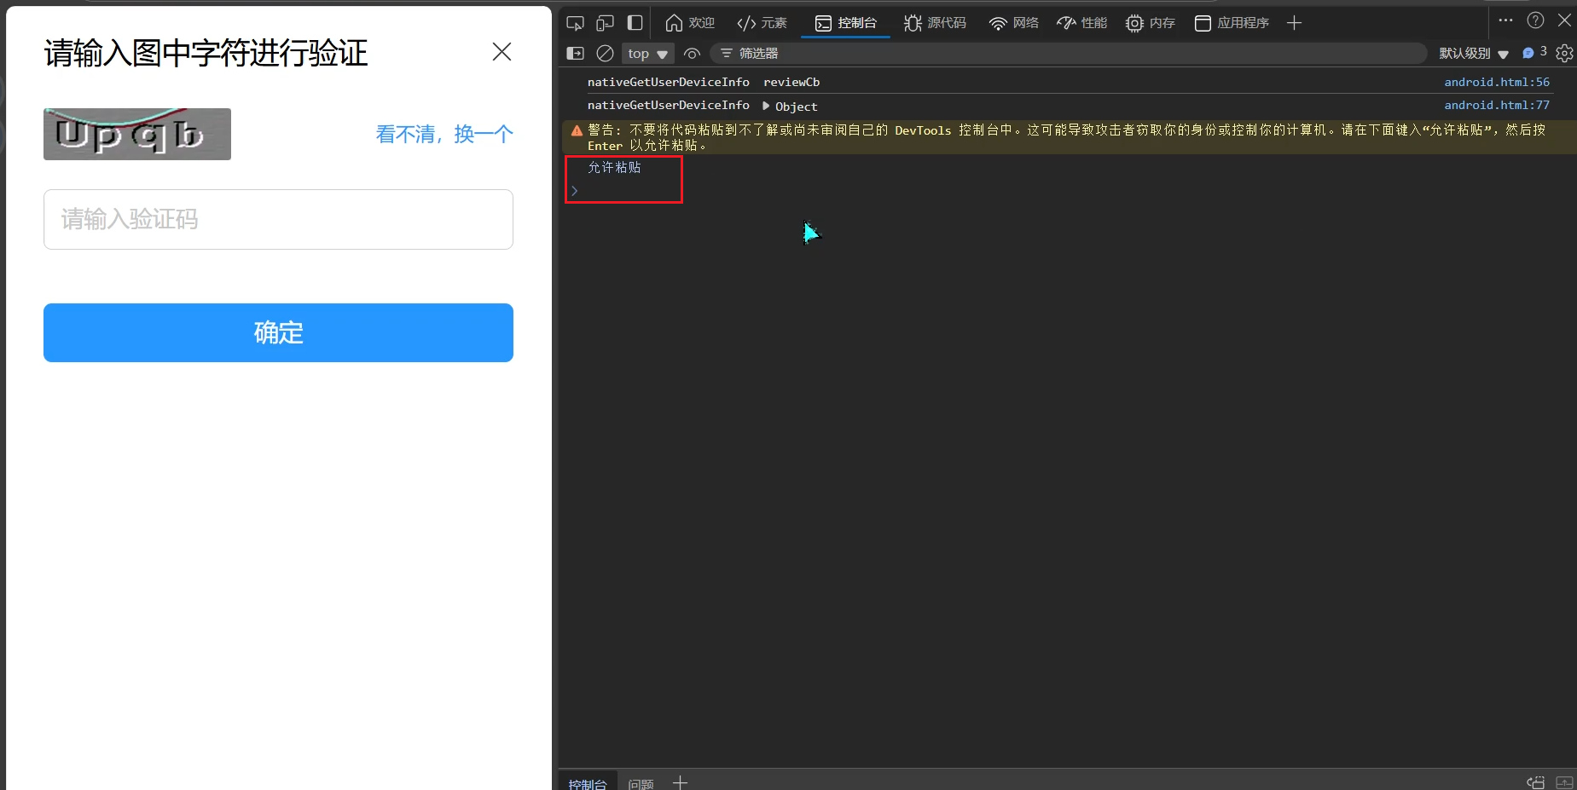Expand the logged Object entry
Screen dimensions: 1577x790
click(x=766, y=107)
